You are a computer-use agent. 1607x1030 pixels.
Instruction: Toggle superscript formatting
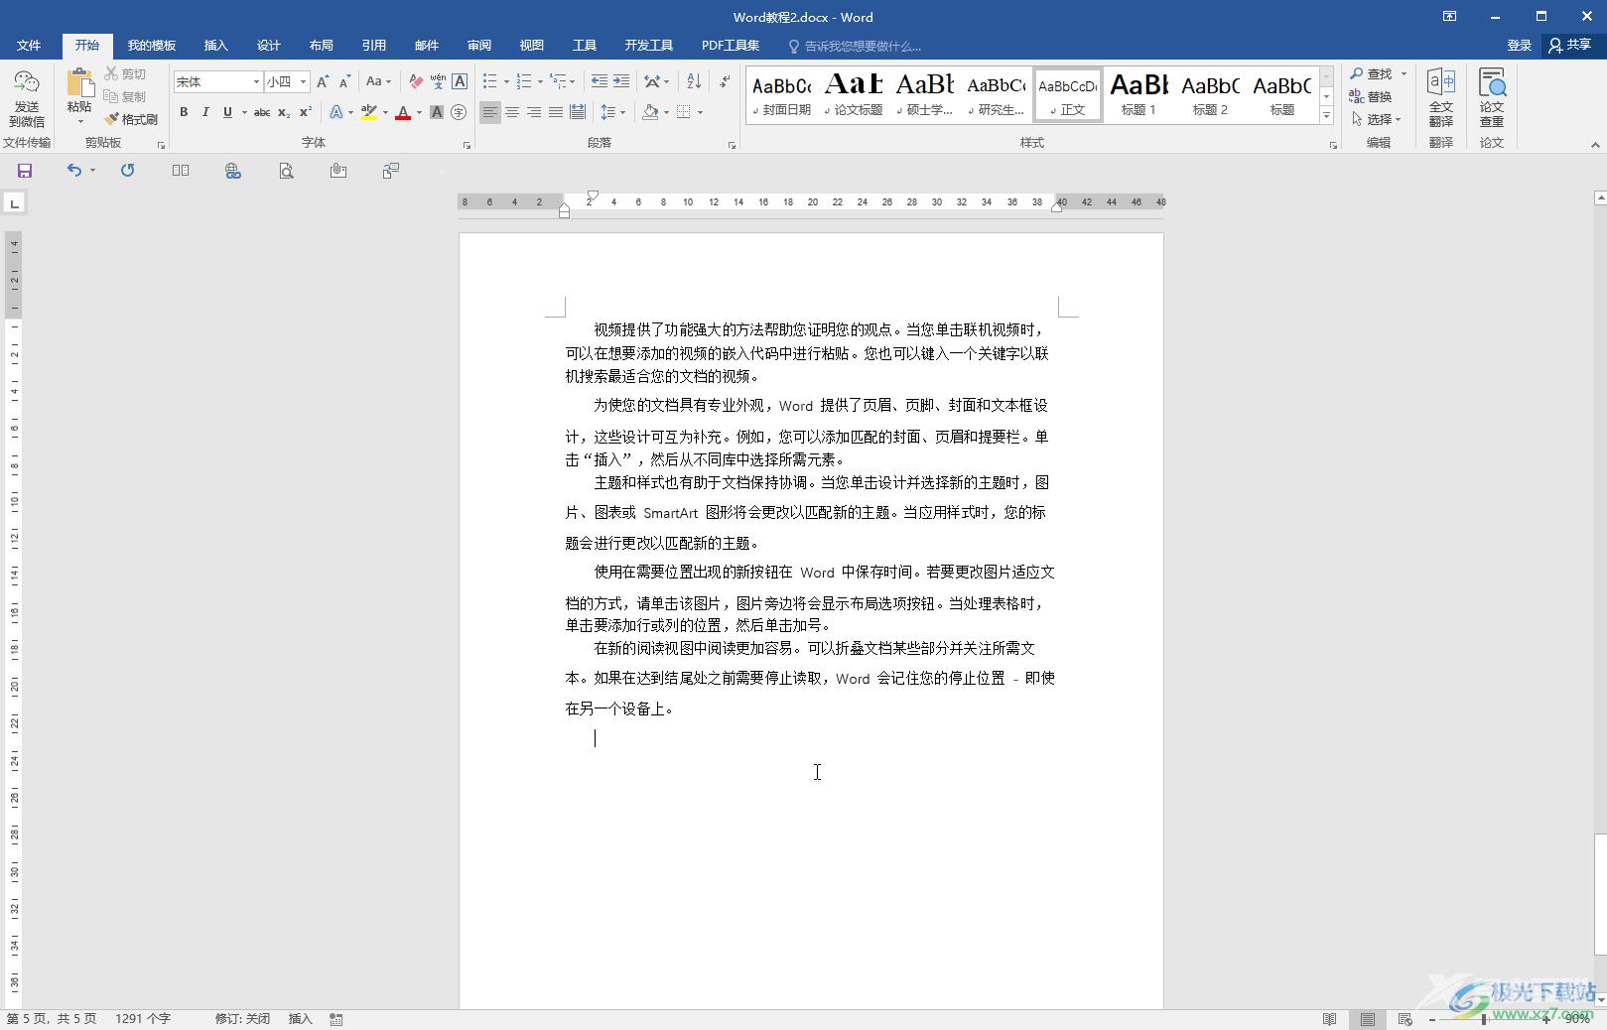click(x=306, y=112)
